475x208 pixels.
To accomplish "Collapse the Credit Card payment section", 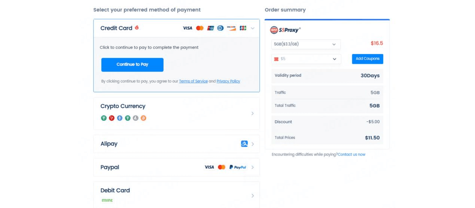I will [253, 28].
